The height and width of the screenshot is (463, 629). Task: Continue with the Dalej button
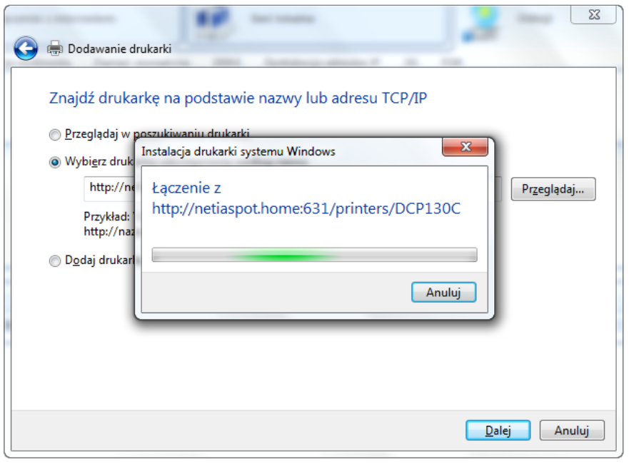498,430
